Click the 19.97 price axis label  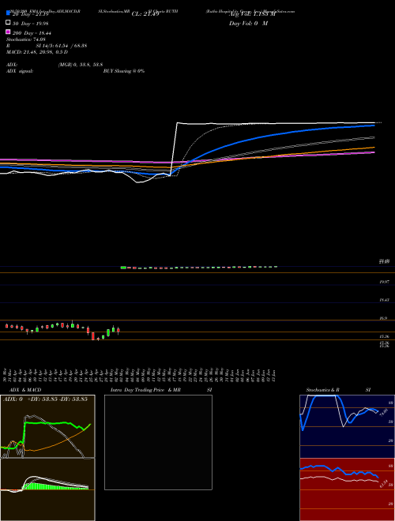(384, 282)
